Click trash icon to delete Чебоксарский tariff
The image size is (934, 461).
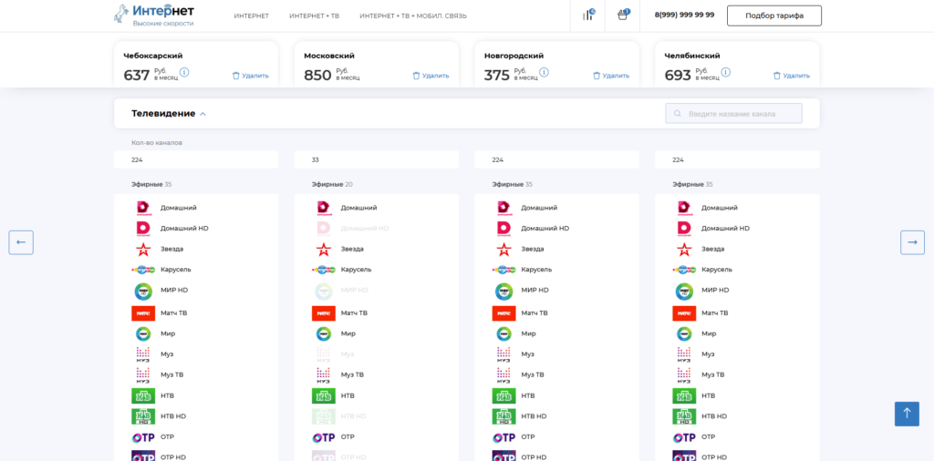(236, 76)
